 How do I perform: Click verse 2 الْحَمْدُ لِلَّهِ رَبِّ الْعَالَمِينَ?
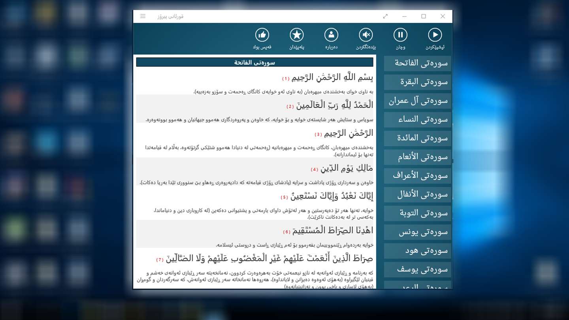[335, 105]
